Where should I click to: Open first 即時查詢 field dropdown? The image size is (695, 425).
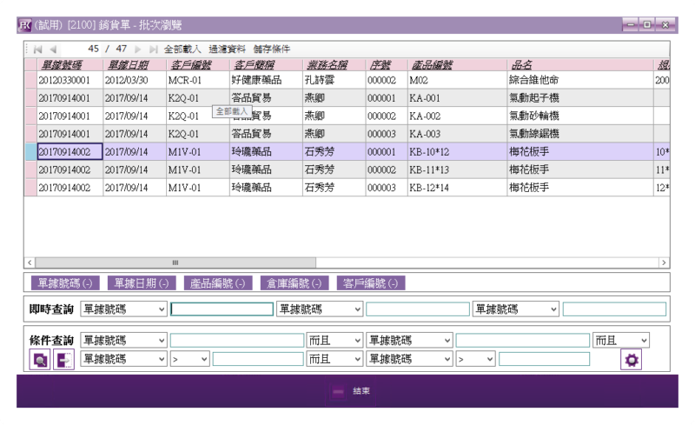pos(123,309)
